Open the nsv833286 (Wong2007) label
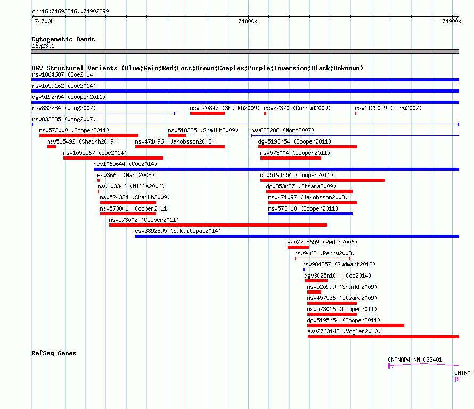The width and height of the screenshot is (474, 409). point(282,130)
